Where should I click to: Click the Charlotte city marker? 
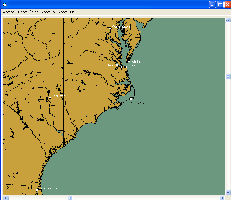click(50, 98)
